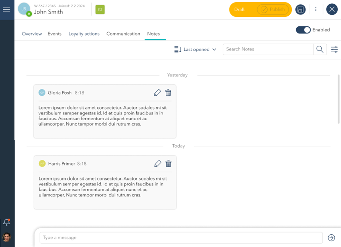Click the Publish button
Screen dimensions: 341x247
[273, 10]
